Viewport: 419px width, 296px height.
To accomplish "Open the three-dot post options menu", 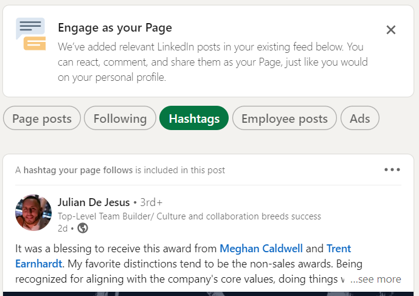I will coord(392,170).
